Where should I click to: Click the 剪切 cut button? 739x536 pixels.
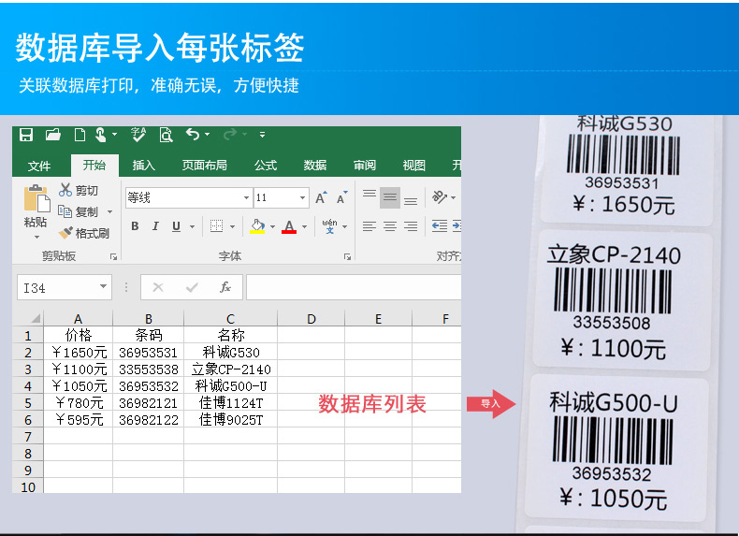pos(79,191)
